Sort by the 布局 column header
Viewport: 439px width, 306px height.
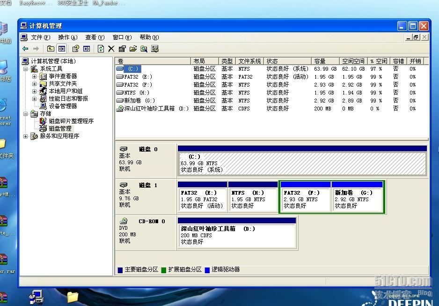click(205, 61)
